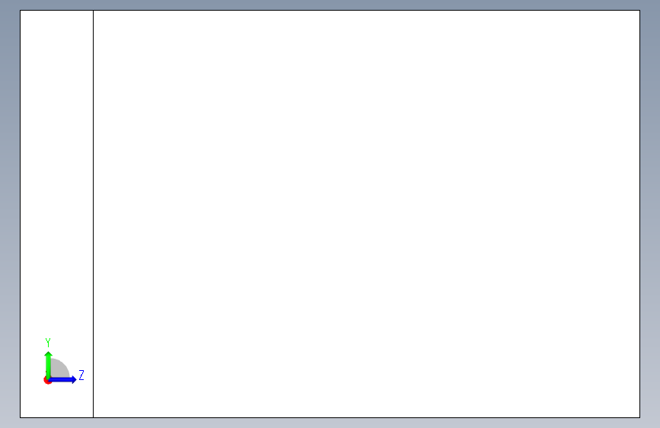Click the gray quarter-circle on the triad
The height and width of the screenshot is (428, 660).
point(60,369)
